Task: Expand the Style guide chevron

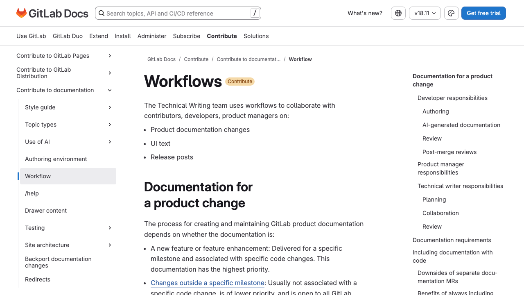Action: click(110, 107)
